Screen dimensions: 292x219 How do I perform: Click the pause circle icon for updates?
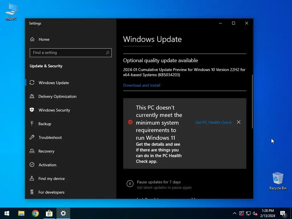pyautogui.click(x=130, y=184)
